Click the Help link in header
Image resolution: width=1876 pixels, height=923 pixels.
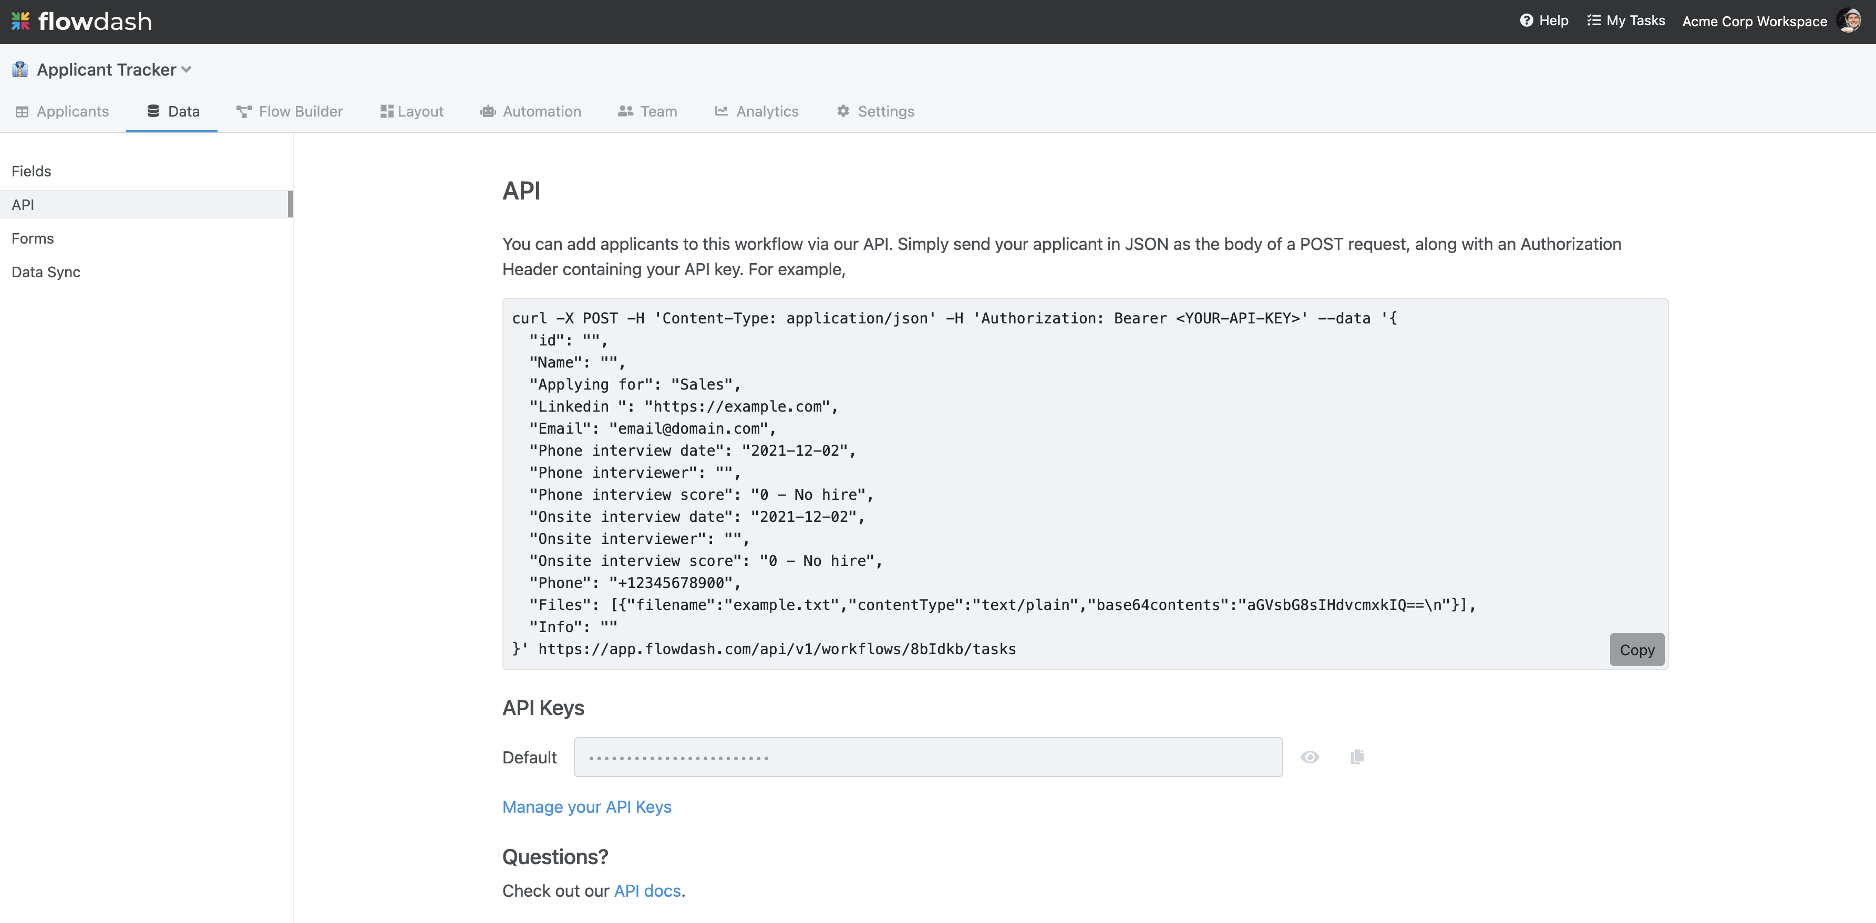point(1543,20)
